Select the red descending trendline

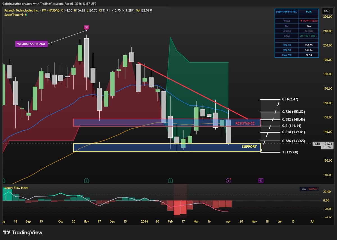[193, 90]
